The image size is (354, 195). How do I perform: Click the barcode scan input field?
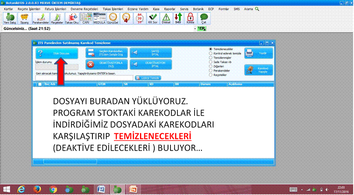84,78
